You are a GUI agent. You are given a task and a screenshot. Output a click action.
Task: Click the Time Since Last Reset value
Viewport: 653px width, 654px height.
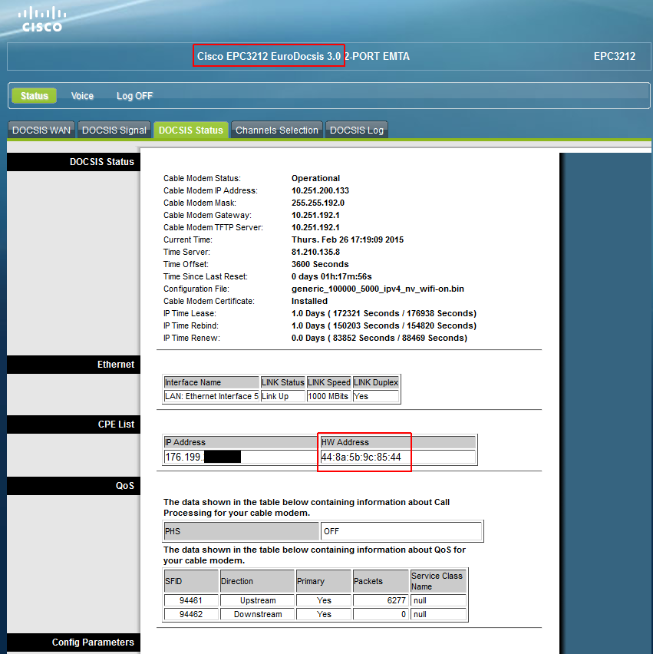(331, 276)
